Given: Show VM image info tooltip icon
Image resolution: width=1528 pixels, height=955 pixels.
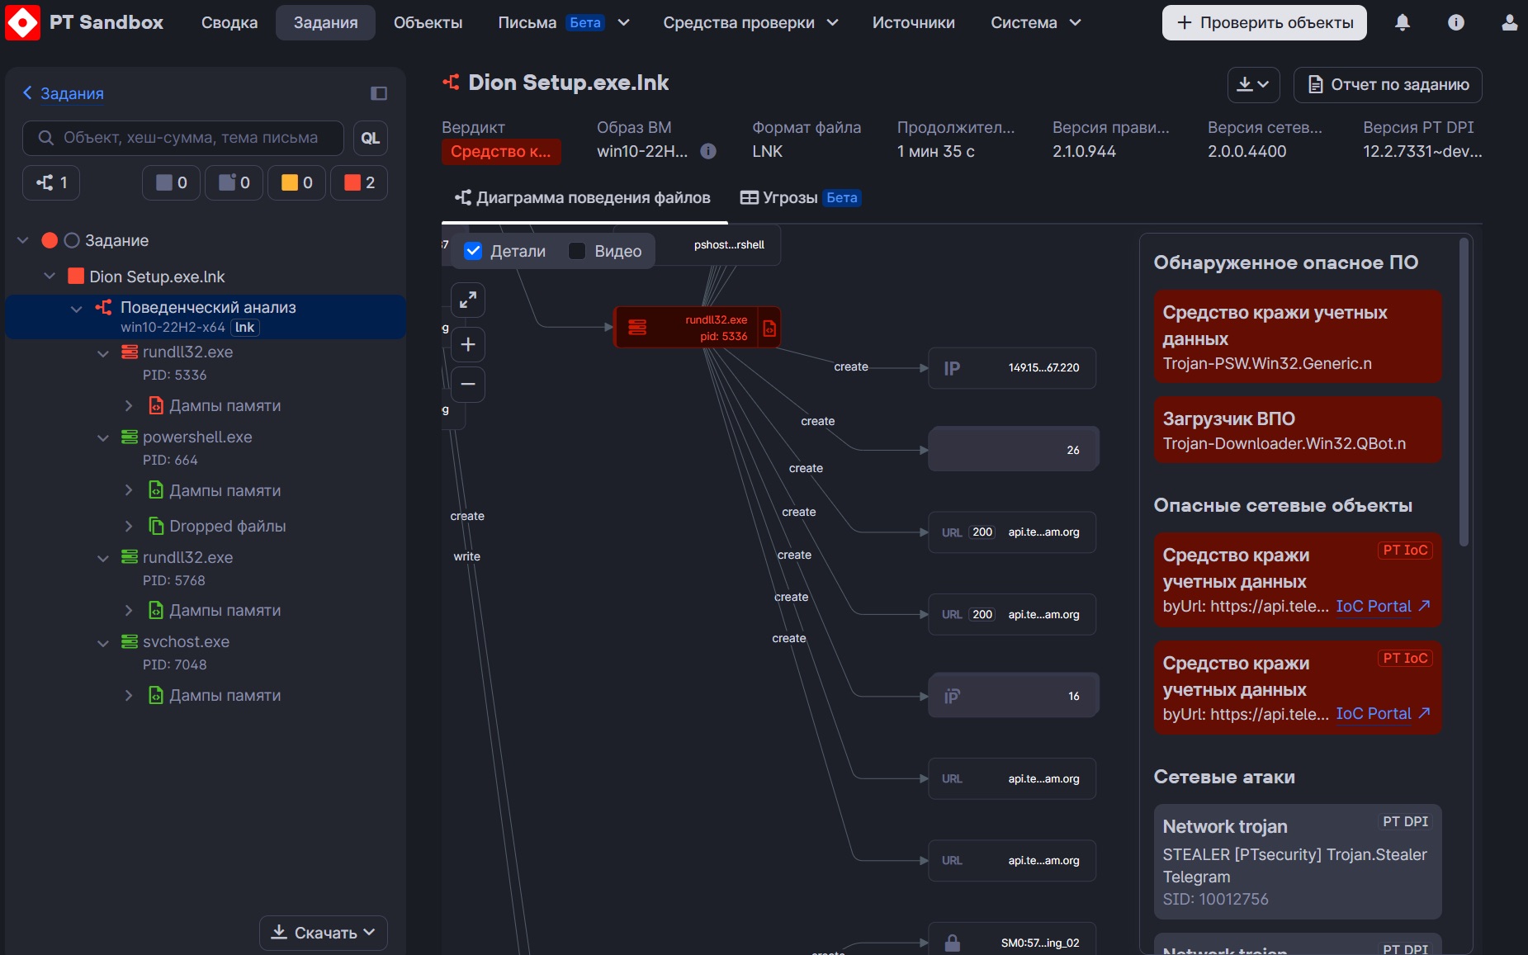Looking at the screenshot, I should pyautogui.click(x=708, y=151).
